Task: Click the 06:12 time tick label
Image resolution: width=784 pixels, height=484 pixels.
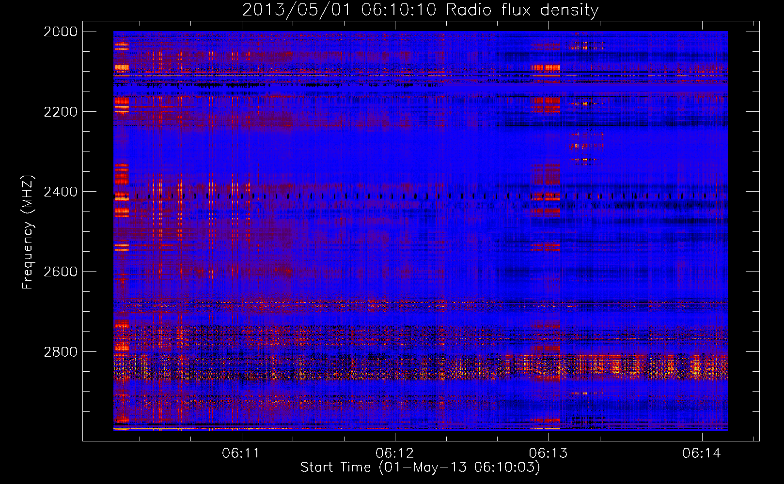Action: coord(395,454)
